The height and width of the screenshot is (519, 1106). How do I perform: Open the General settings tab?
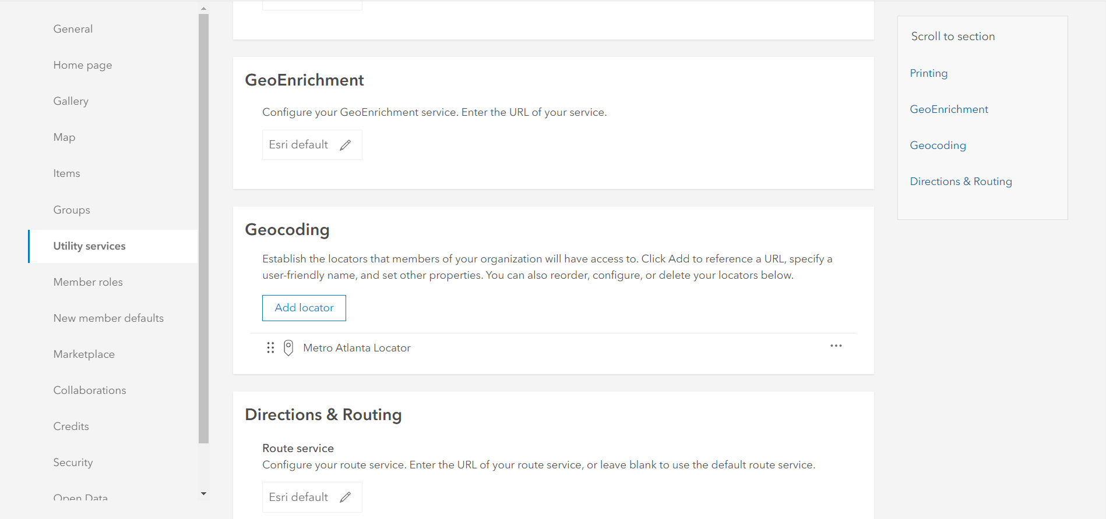73,29
